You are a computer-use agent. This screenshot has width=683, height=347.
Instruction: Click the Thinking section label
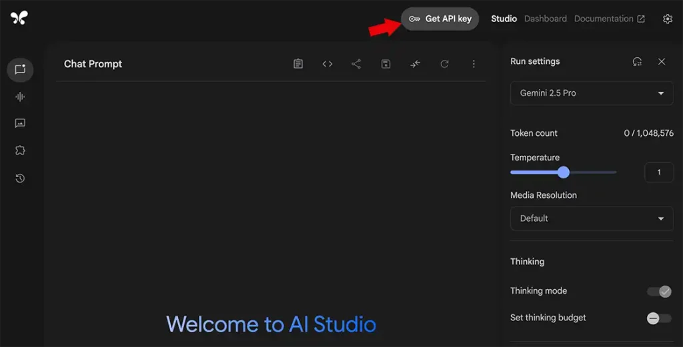527,261
